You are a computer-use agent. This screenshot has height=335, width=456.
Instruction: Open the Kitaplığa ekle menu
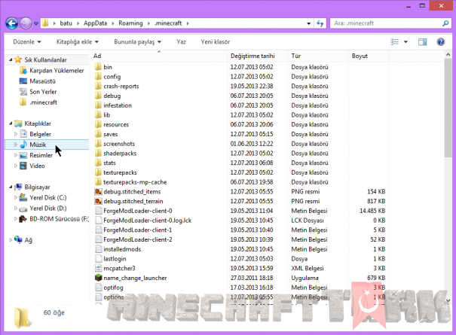78,42
